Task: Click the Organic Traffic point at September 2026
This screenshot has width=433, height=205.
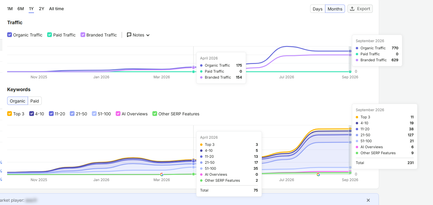Action: click(x=350, y=51)
